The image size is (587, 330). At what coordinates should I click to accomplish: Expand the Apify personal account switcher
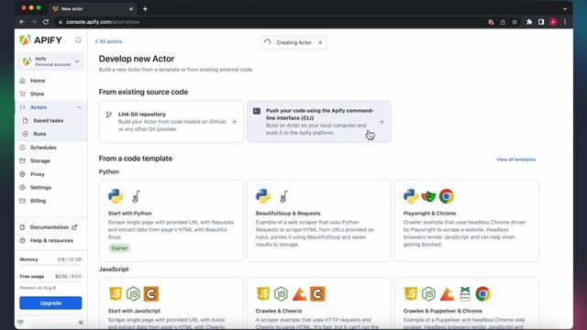click(50, 61)
